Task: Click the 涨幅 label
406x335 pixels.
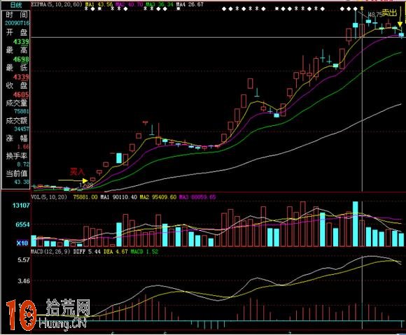Action: [x=17, y=138]
